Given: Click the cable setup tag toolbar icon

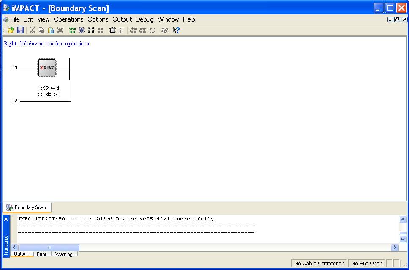Looking at the screenshot, I should (164, 30).
